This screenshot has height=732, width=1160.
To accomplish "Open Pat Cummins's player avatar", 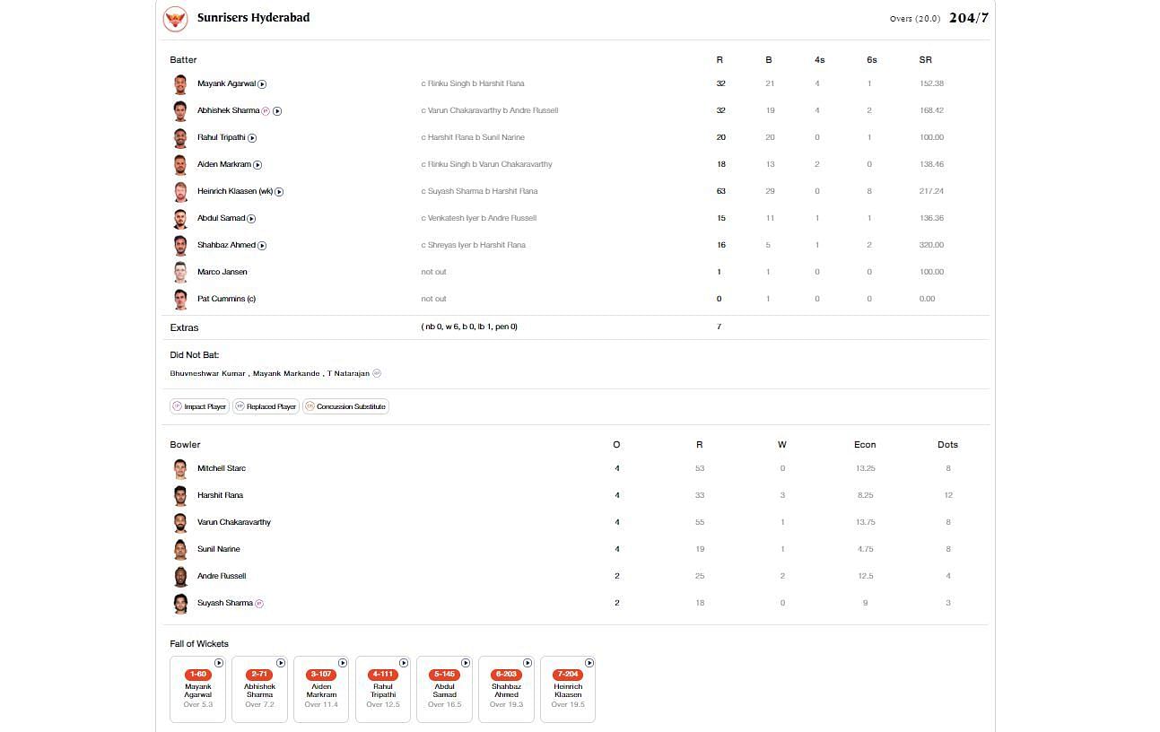I will tap(180, 300).
